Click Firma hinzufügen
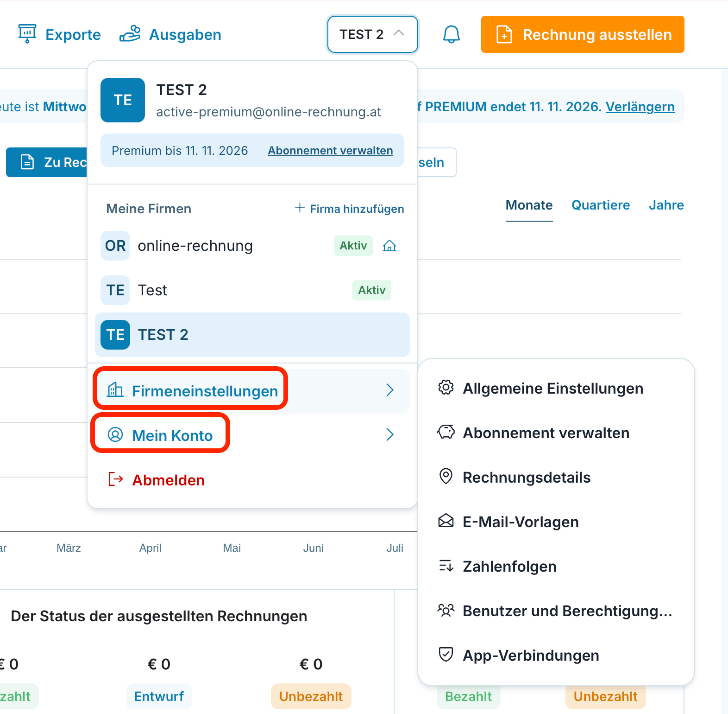Image resolution: width=728 pixels, height=714 pixels. click(349, 209)
